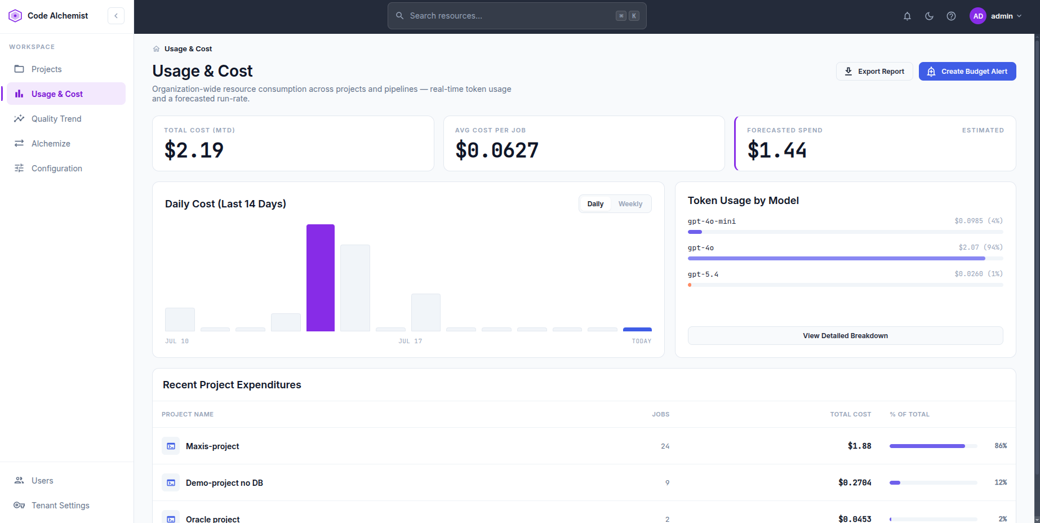Open the Maxis-project row
Screen dimensions: 1040x523
pyautogui.click(x=584, y=446)
